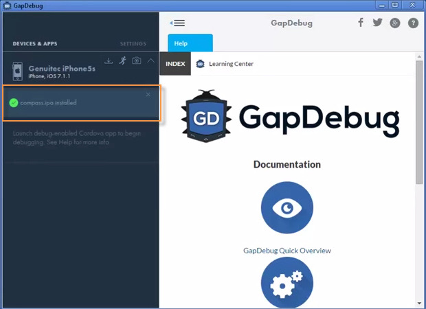Click the camera screenshot icon

click(x=137, y=60)
